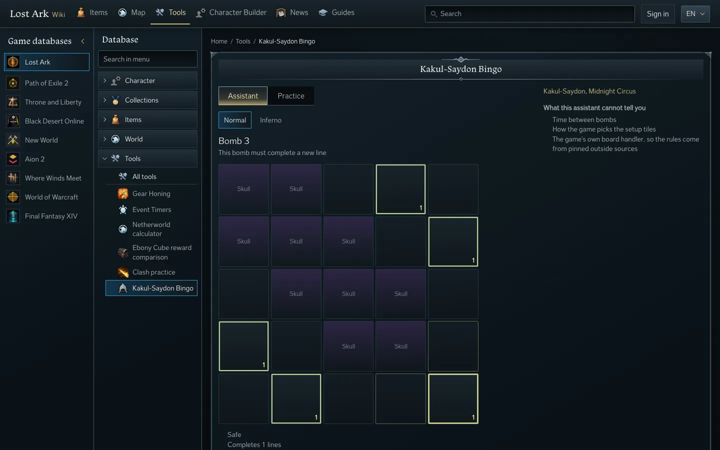Open the EN language dropdown
This screenshot has height=450, width=720.
695,14
